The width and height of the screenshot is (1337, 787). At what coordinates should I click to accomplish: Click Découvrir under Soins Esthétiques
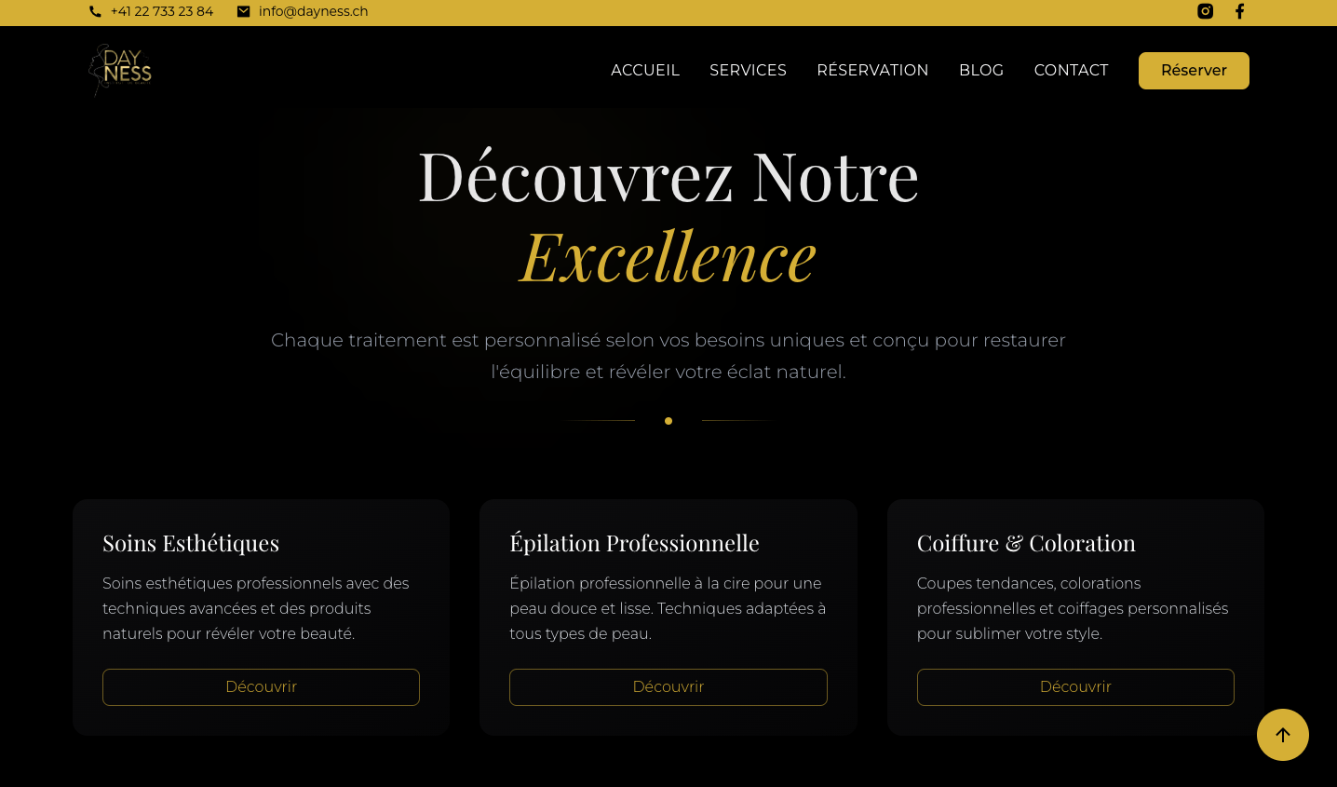pyautogui.click(x=261, y=686)
